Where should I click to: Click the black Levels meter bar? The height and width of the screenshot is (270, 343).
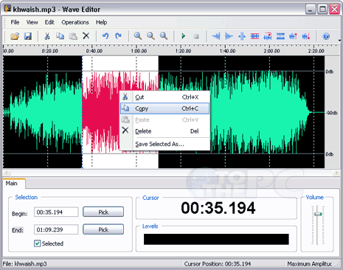pos(216,239)
